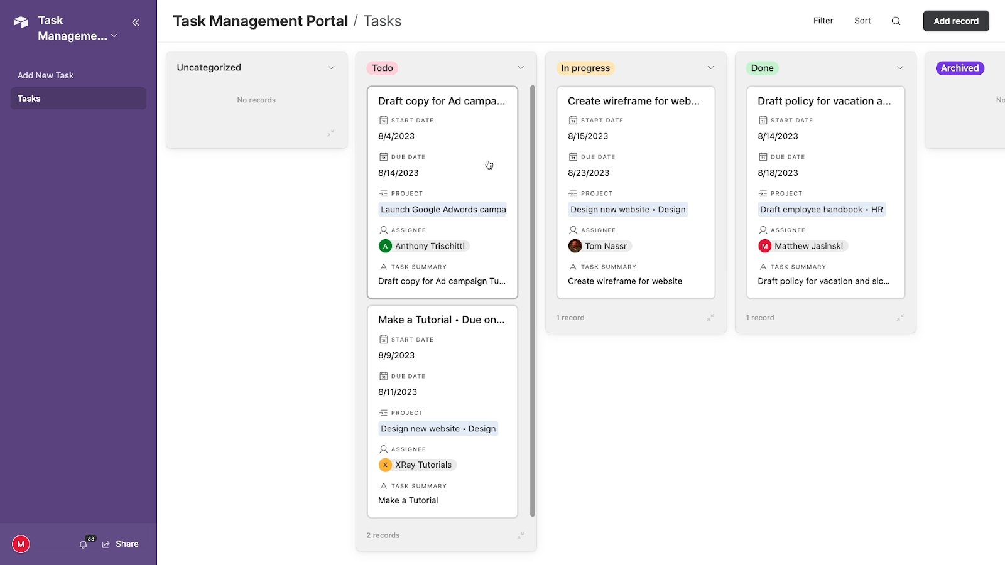Image resolution: width=1005 pixels, height=565 pixels.
Task: Open the Done column chevron menu
Action: pyautogui.click(x=900, y=68)
